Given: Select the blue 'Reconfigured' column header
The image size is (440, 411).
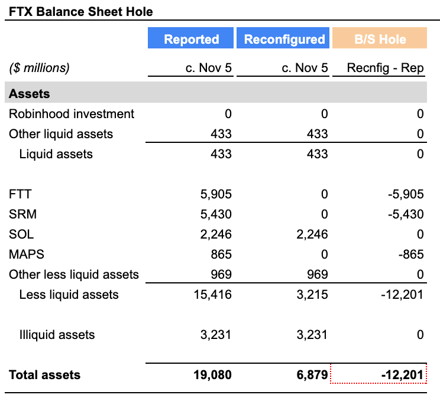Looking at the screenshot, I should pos(283,38).
